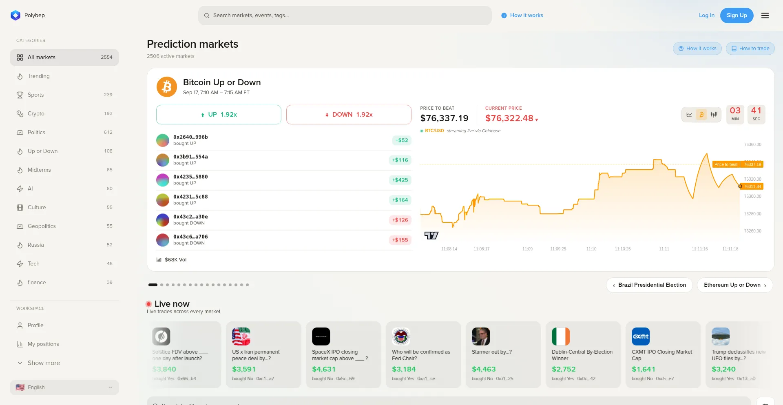This screenshot has height=405, width=783.
Task: Open How it works header link
Action: coord(522,15)
